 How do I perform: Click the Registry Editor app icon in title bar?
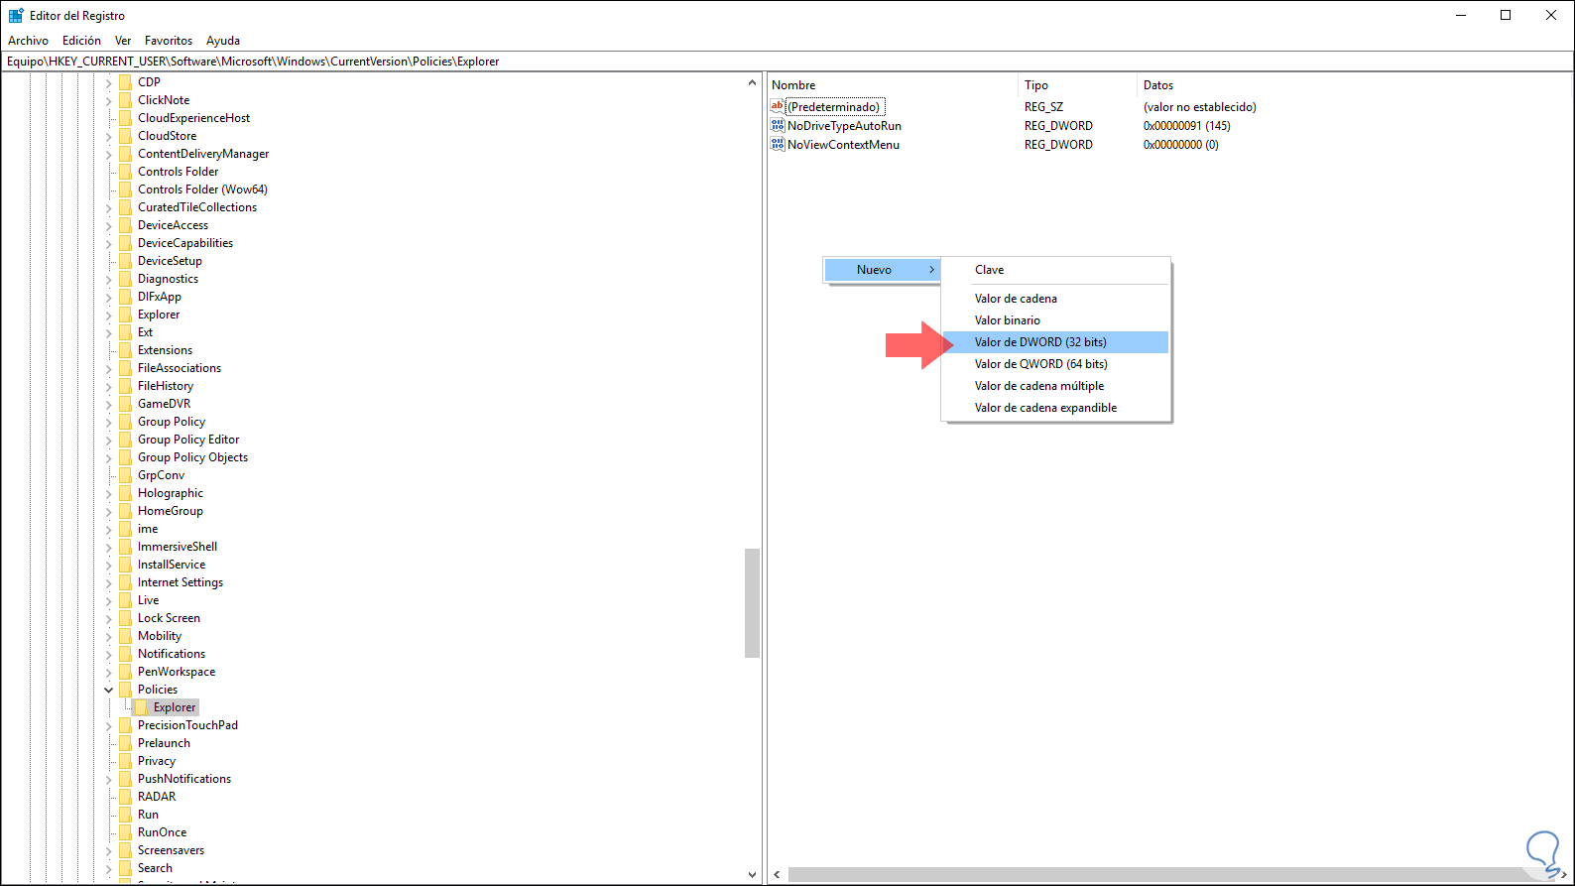click(x=16, y=15)
